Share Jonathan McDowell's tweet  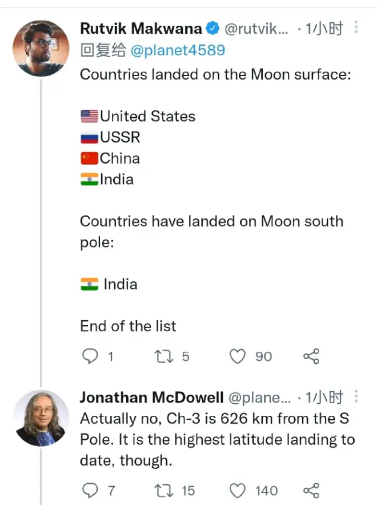tap(311, 490)
